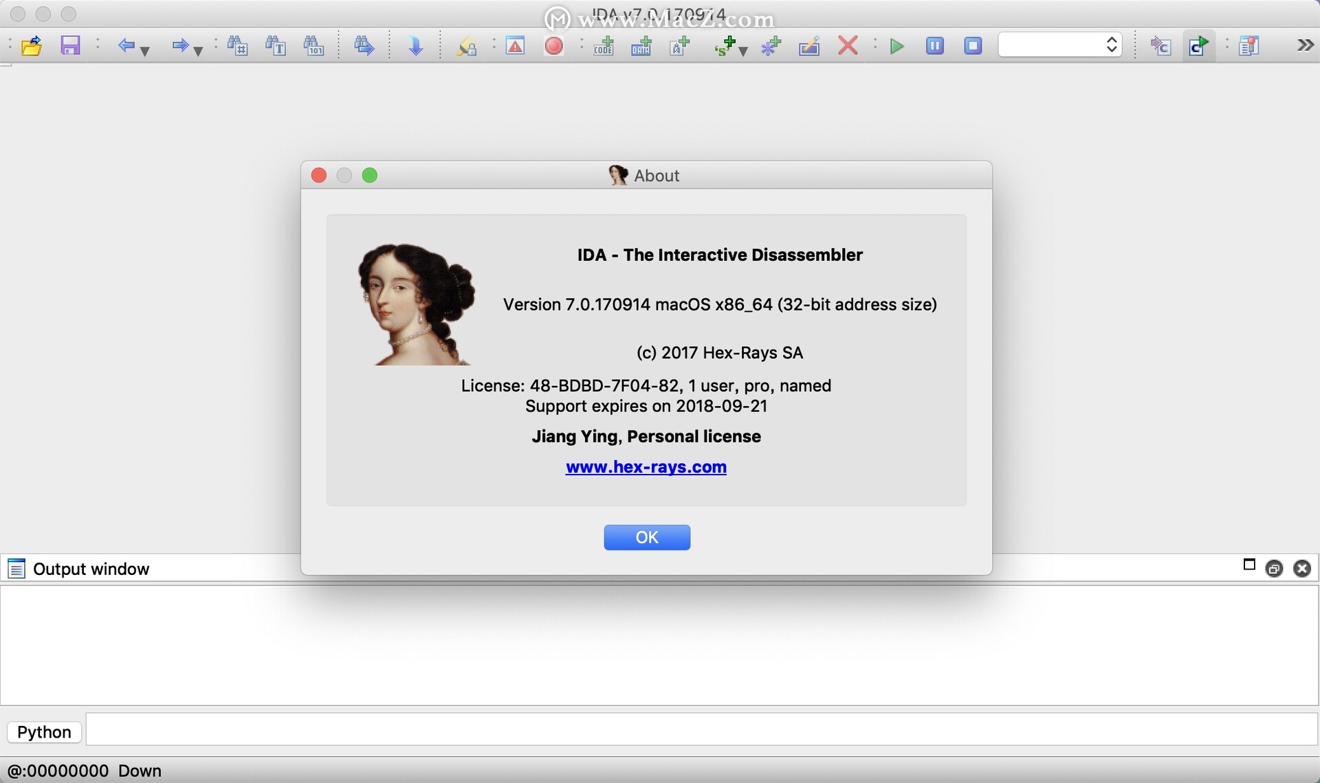
Task: Close the Output window panel
Action: pos(1302,569)
